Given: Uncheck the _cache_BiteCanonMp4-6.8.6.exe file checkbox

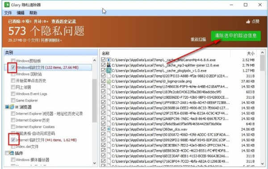Looking at the screenshot, I should pos(103,59).
